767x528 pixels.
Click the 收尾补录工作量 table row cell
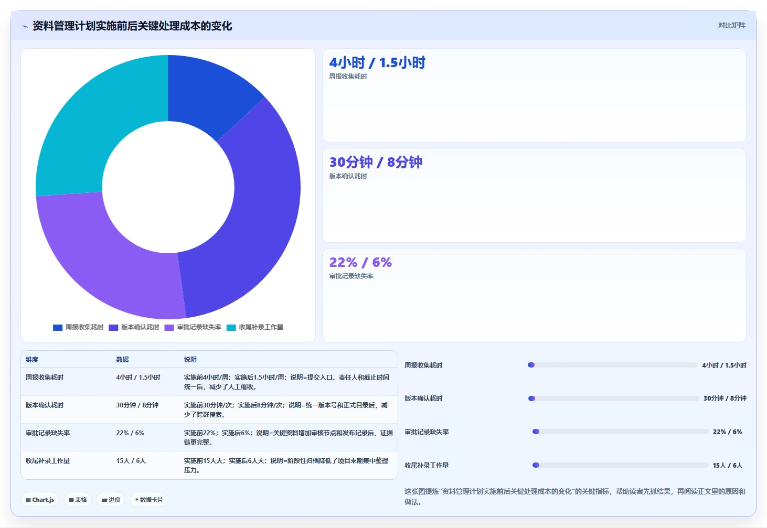tap(48, 461)
